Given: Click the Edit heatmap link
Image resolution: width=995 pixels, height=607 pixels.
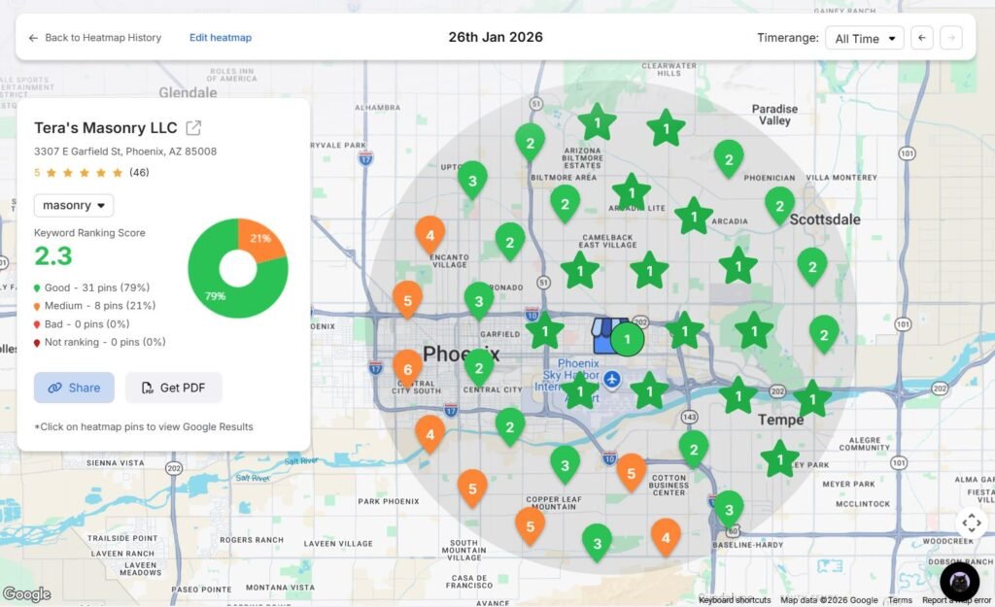Looking at the screenshot, I should click(221, 38).
